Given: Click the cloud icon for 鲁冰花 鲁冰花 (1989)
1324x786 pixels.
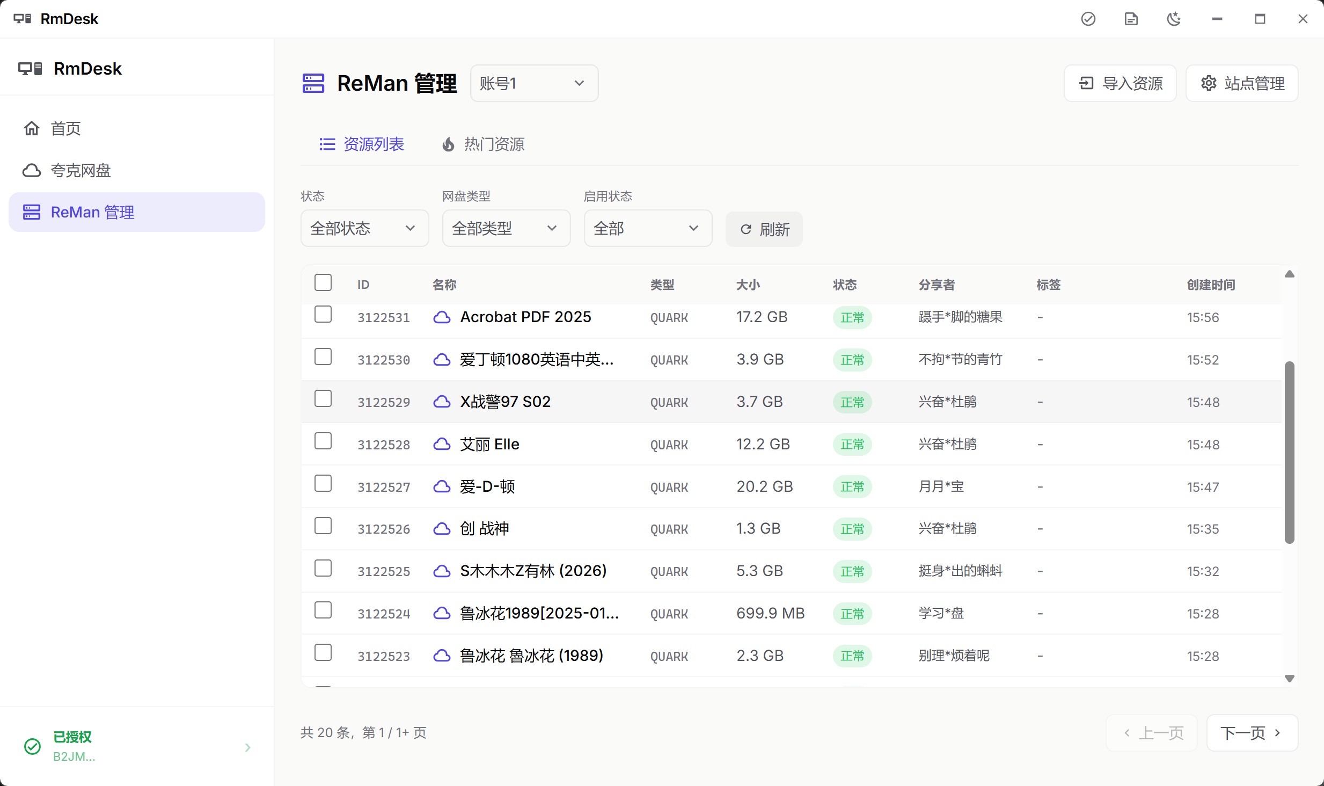Looking at the screenshot, I should (x=442, y=656).
